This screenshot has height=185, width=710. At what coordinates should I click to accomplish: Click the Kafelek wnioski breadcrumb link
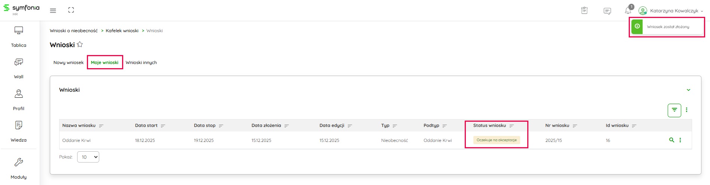click(x=122, y=31)
